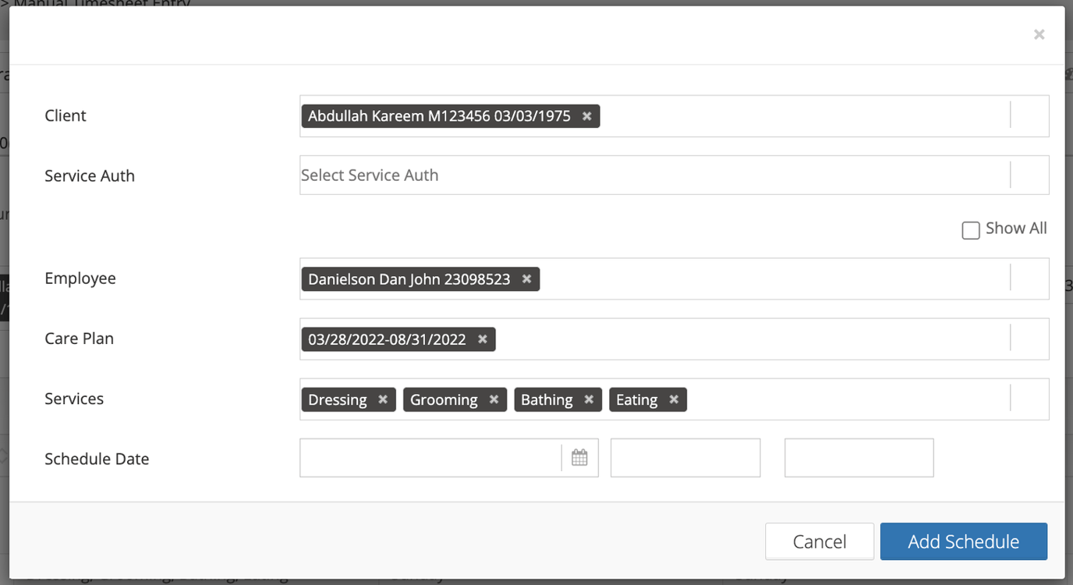1073x585 pixels.
Task: Click the end time field
Action: click(858, 458)
